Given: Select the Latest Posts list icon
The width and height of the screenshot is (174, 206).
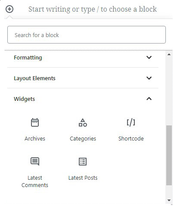Looking at the screenshot, I should (83, 162).
